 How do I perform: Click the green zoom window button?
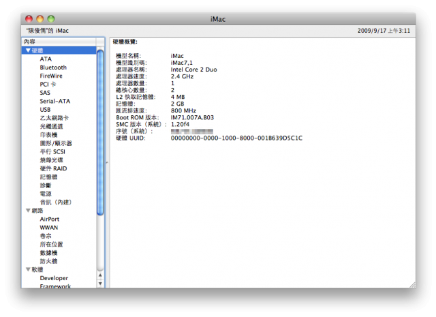tap(51, 18)
